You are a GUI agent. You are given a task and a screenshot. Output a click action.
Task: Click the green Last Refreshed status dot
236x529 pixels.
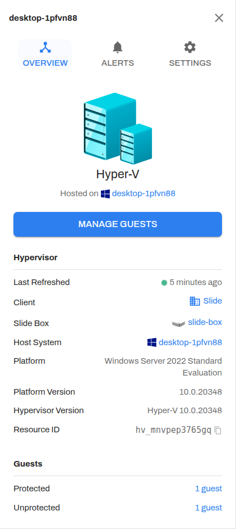[x=164, y=283]
